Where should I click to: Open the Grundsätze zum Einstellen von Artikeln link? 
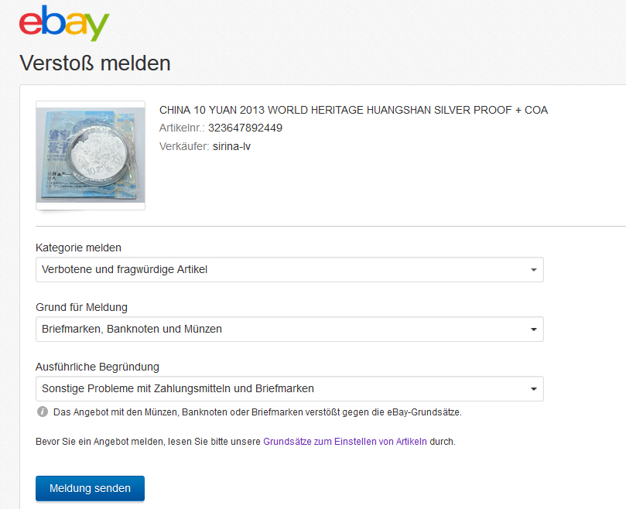(344, 442)
